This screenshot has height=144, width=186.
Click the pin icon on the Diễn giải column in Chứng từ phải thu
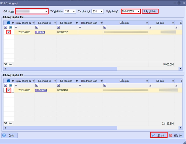[x=147, y=23]
